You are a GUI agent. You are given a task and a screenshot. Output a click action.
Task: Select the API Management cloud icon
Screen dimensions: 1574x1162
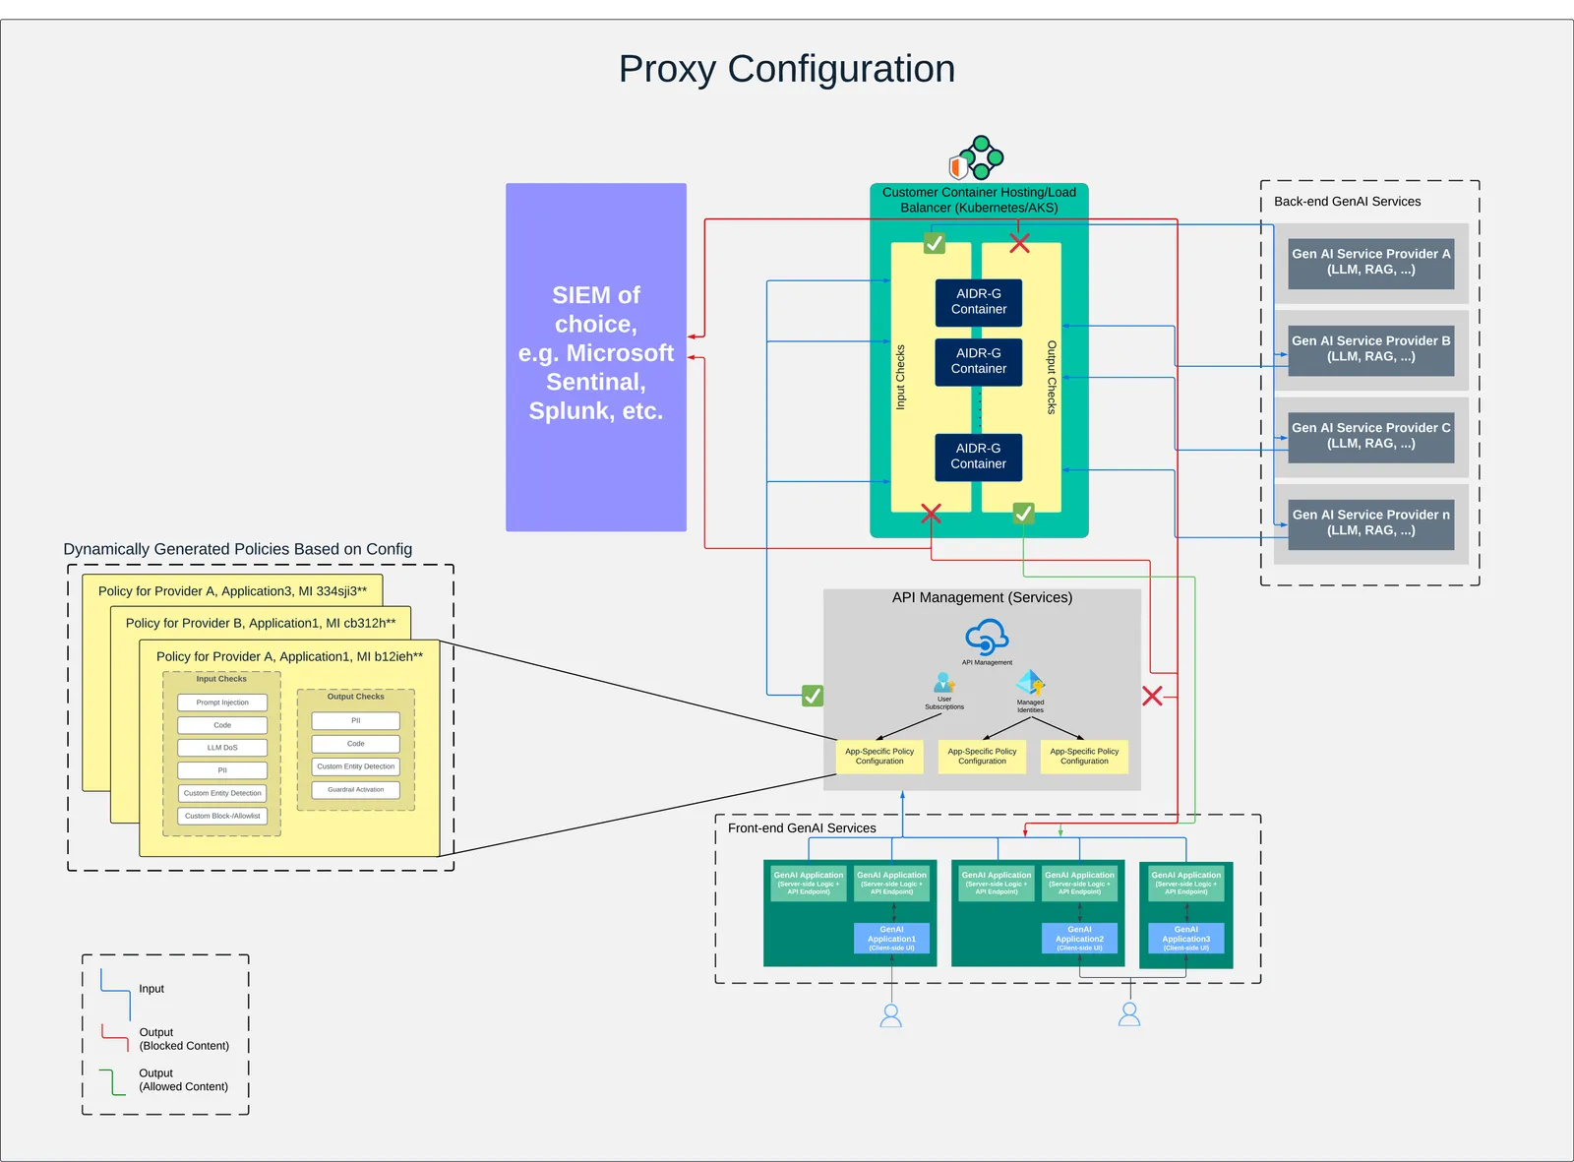pos(987,638)
